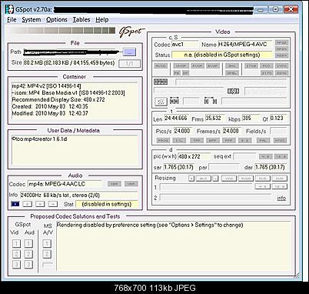This screenshot has width=309, height=294.
Task: Click the video Codec field 'avc1'
Action: click(185, 45)
